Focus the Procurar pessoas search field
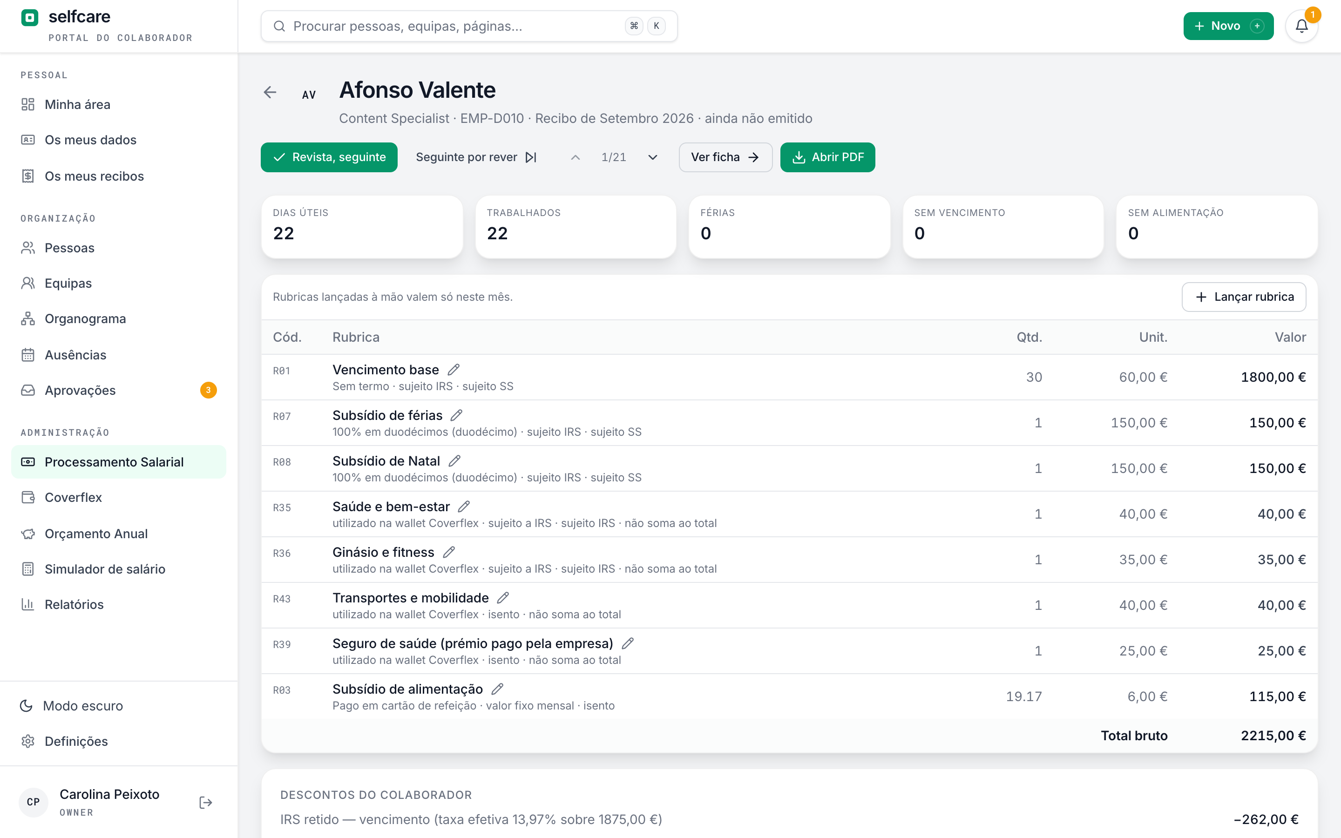This screenshot has height=838, width=1341. tap(469, 26)
